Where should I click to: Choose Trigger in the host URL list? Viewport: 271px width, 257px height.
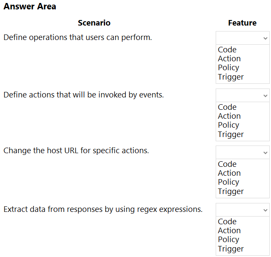coord(231,191)
